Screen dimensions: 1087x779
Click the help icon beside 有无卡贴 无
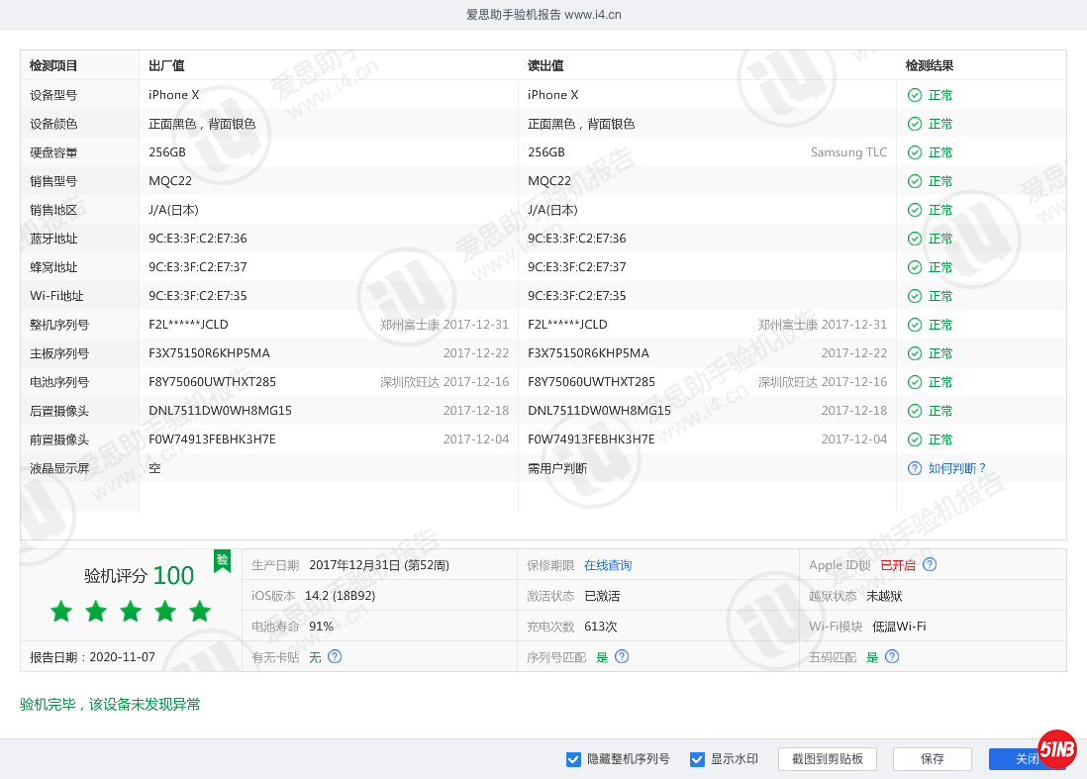[335, 656]
